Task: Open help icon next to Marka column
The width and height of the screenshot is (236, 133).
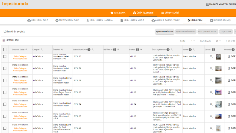Action: [190, 50]
